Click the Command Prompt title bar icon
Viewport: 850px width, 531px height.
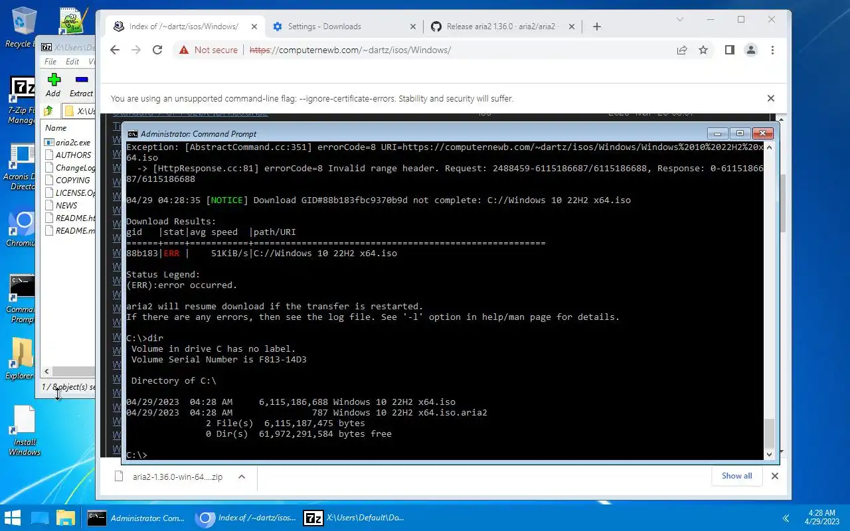[x=133, y=134]
